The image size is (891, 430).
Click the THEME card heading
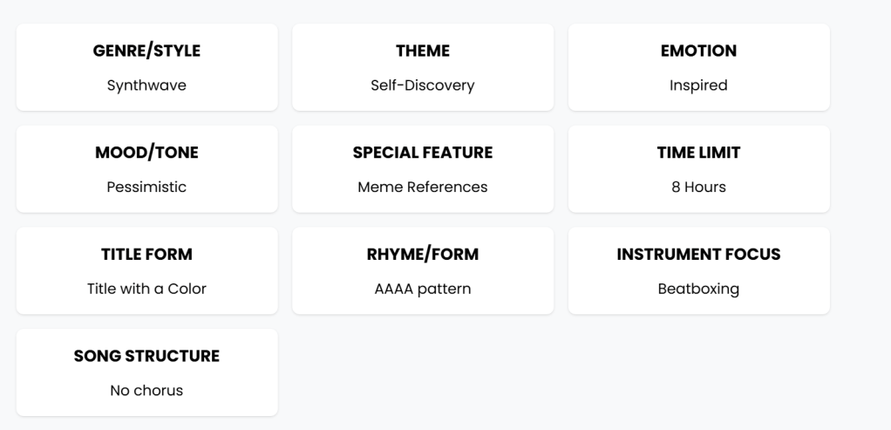(x=423, y=51)
